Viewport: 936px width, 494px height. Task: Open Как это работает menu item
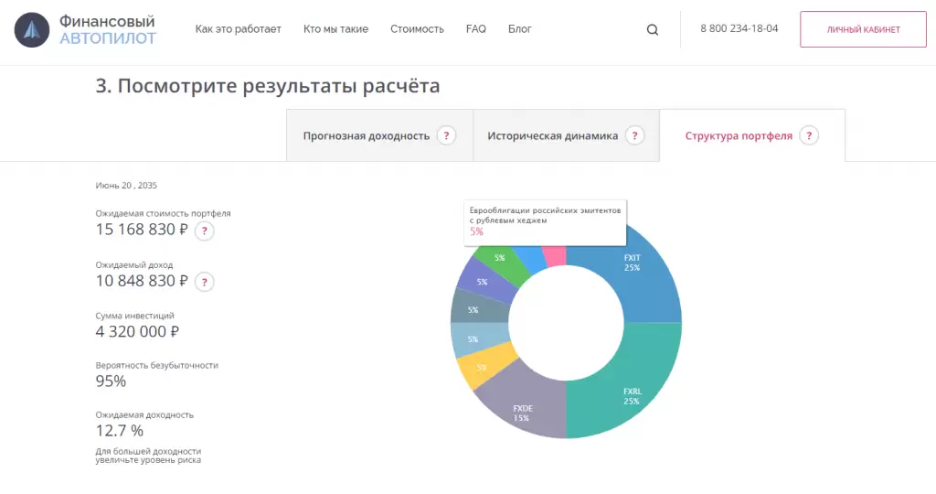tap(238, 29)
